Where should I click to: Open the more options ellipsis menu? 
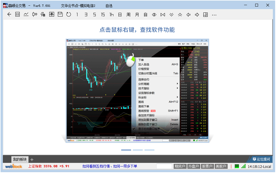point(214,15)
